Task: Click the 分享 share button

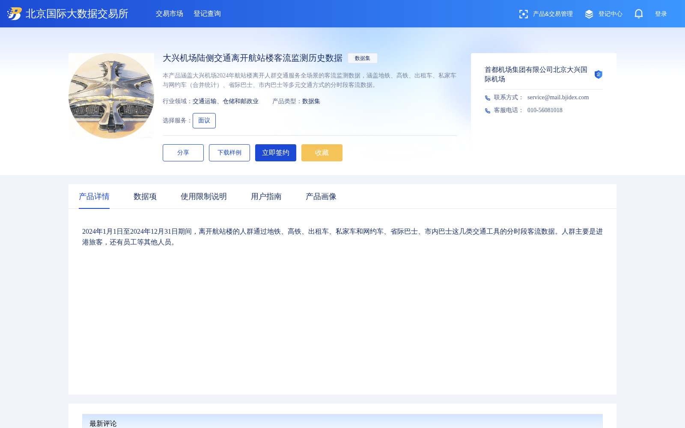Action: 183,153
